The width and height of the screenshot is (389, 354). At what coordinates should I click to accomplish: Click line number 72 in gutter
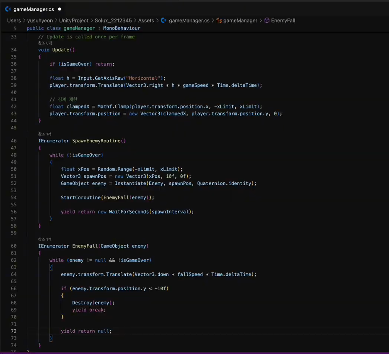[x=14, y=331]
